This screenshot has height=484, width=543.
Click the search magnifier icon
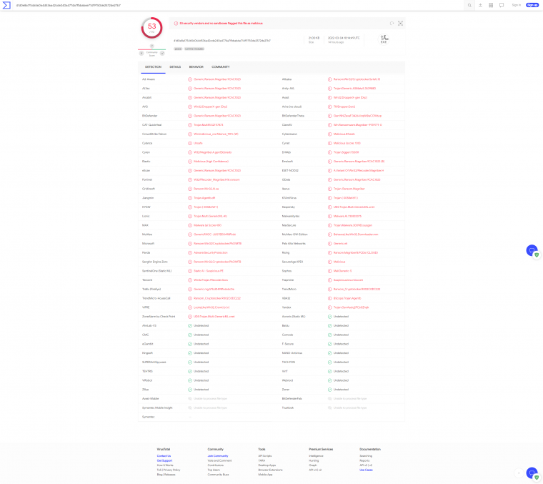click(x=469, y=5)
